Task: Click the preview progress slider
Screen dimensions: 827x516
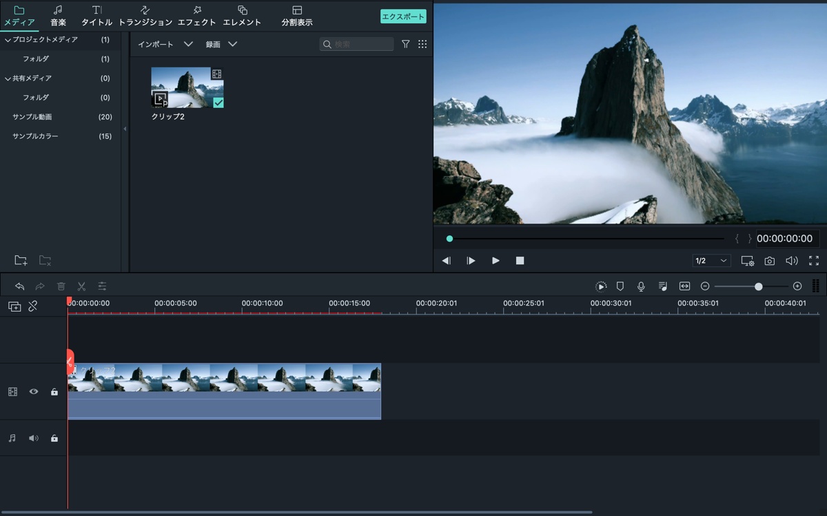Action: point(586,239)
